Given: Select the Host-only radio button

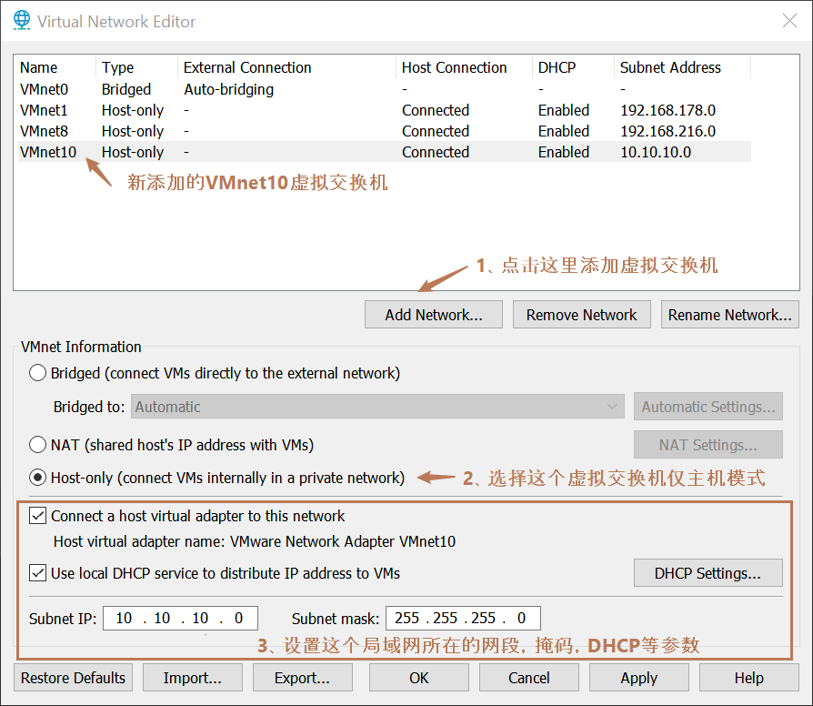Looking at the screenshot, I should point(37,478).
